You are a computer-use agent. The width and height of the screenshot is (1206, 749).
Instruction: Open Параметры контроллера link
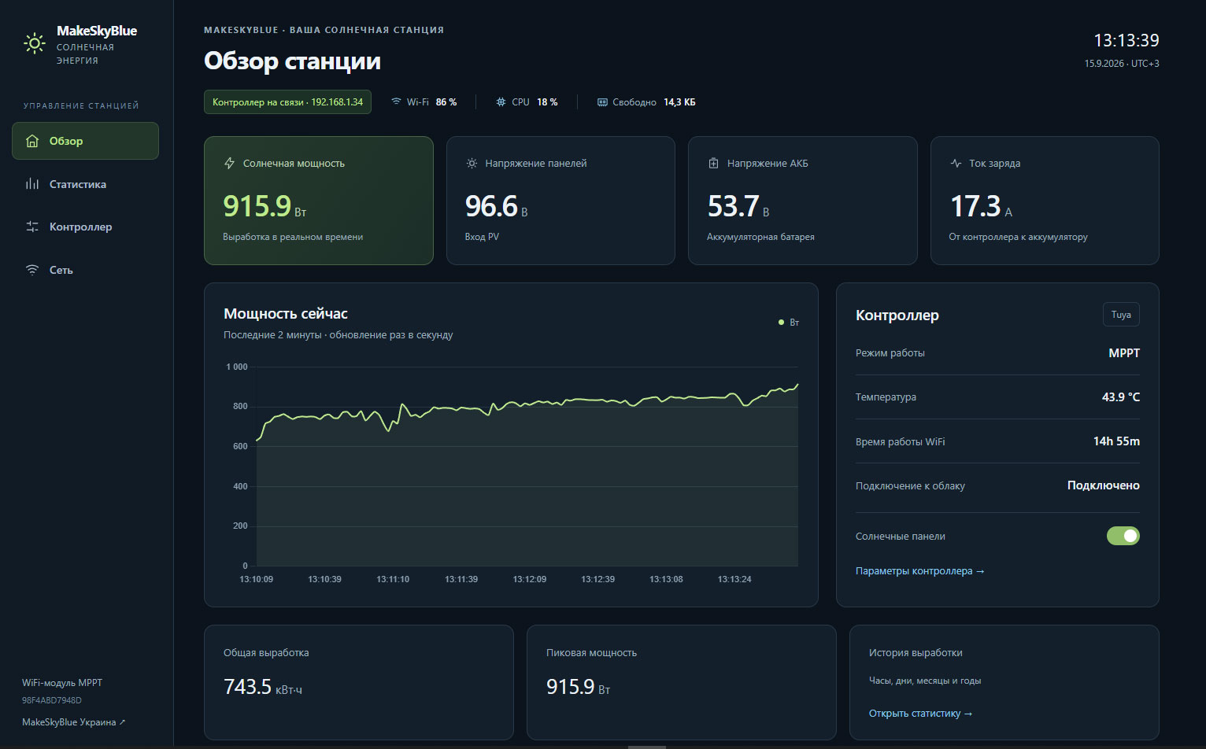(x=919, y=571)
